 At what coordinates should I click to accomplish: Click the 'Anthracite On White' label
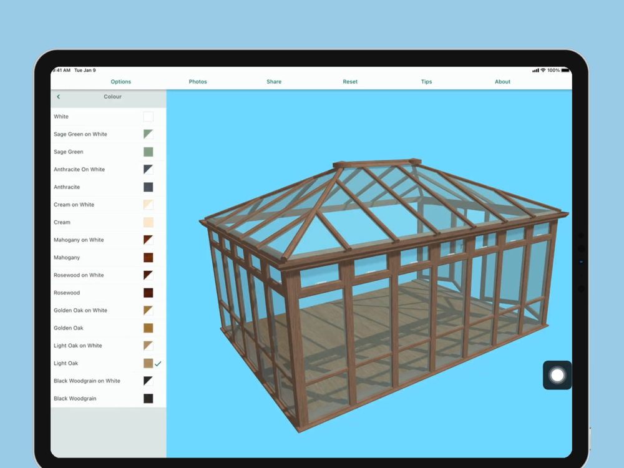coord(79,170)
